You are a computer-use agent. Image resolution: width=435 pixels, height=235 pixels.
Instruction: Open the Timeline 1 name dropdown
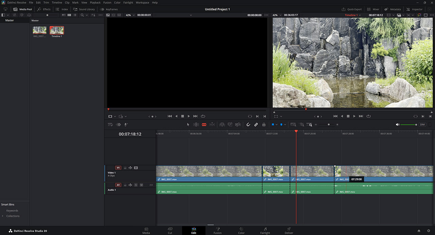click(x=353, y=15)
